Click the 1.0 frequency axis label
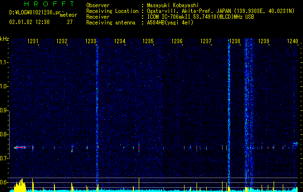This screenshot has width=303, height=192. (4, 86)
